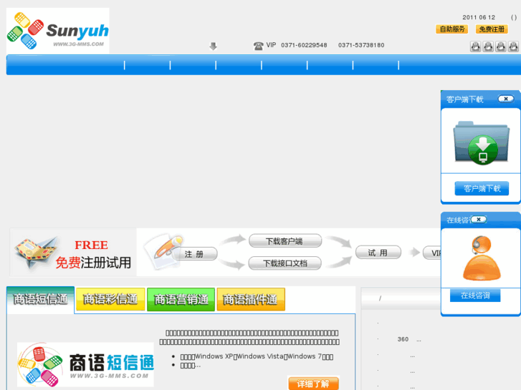Screen dimensions: 521x390
Task: Click the FREE 免费注册试用 banner
Action: coord(73,253)
